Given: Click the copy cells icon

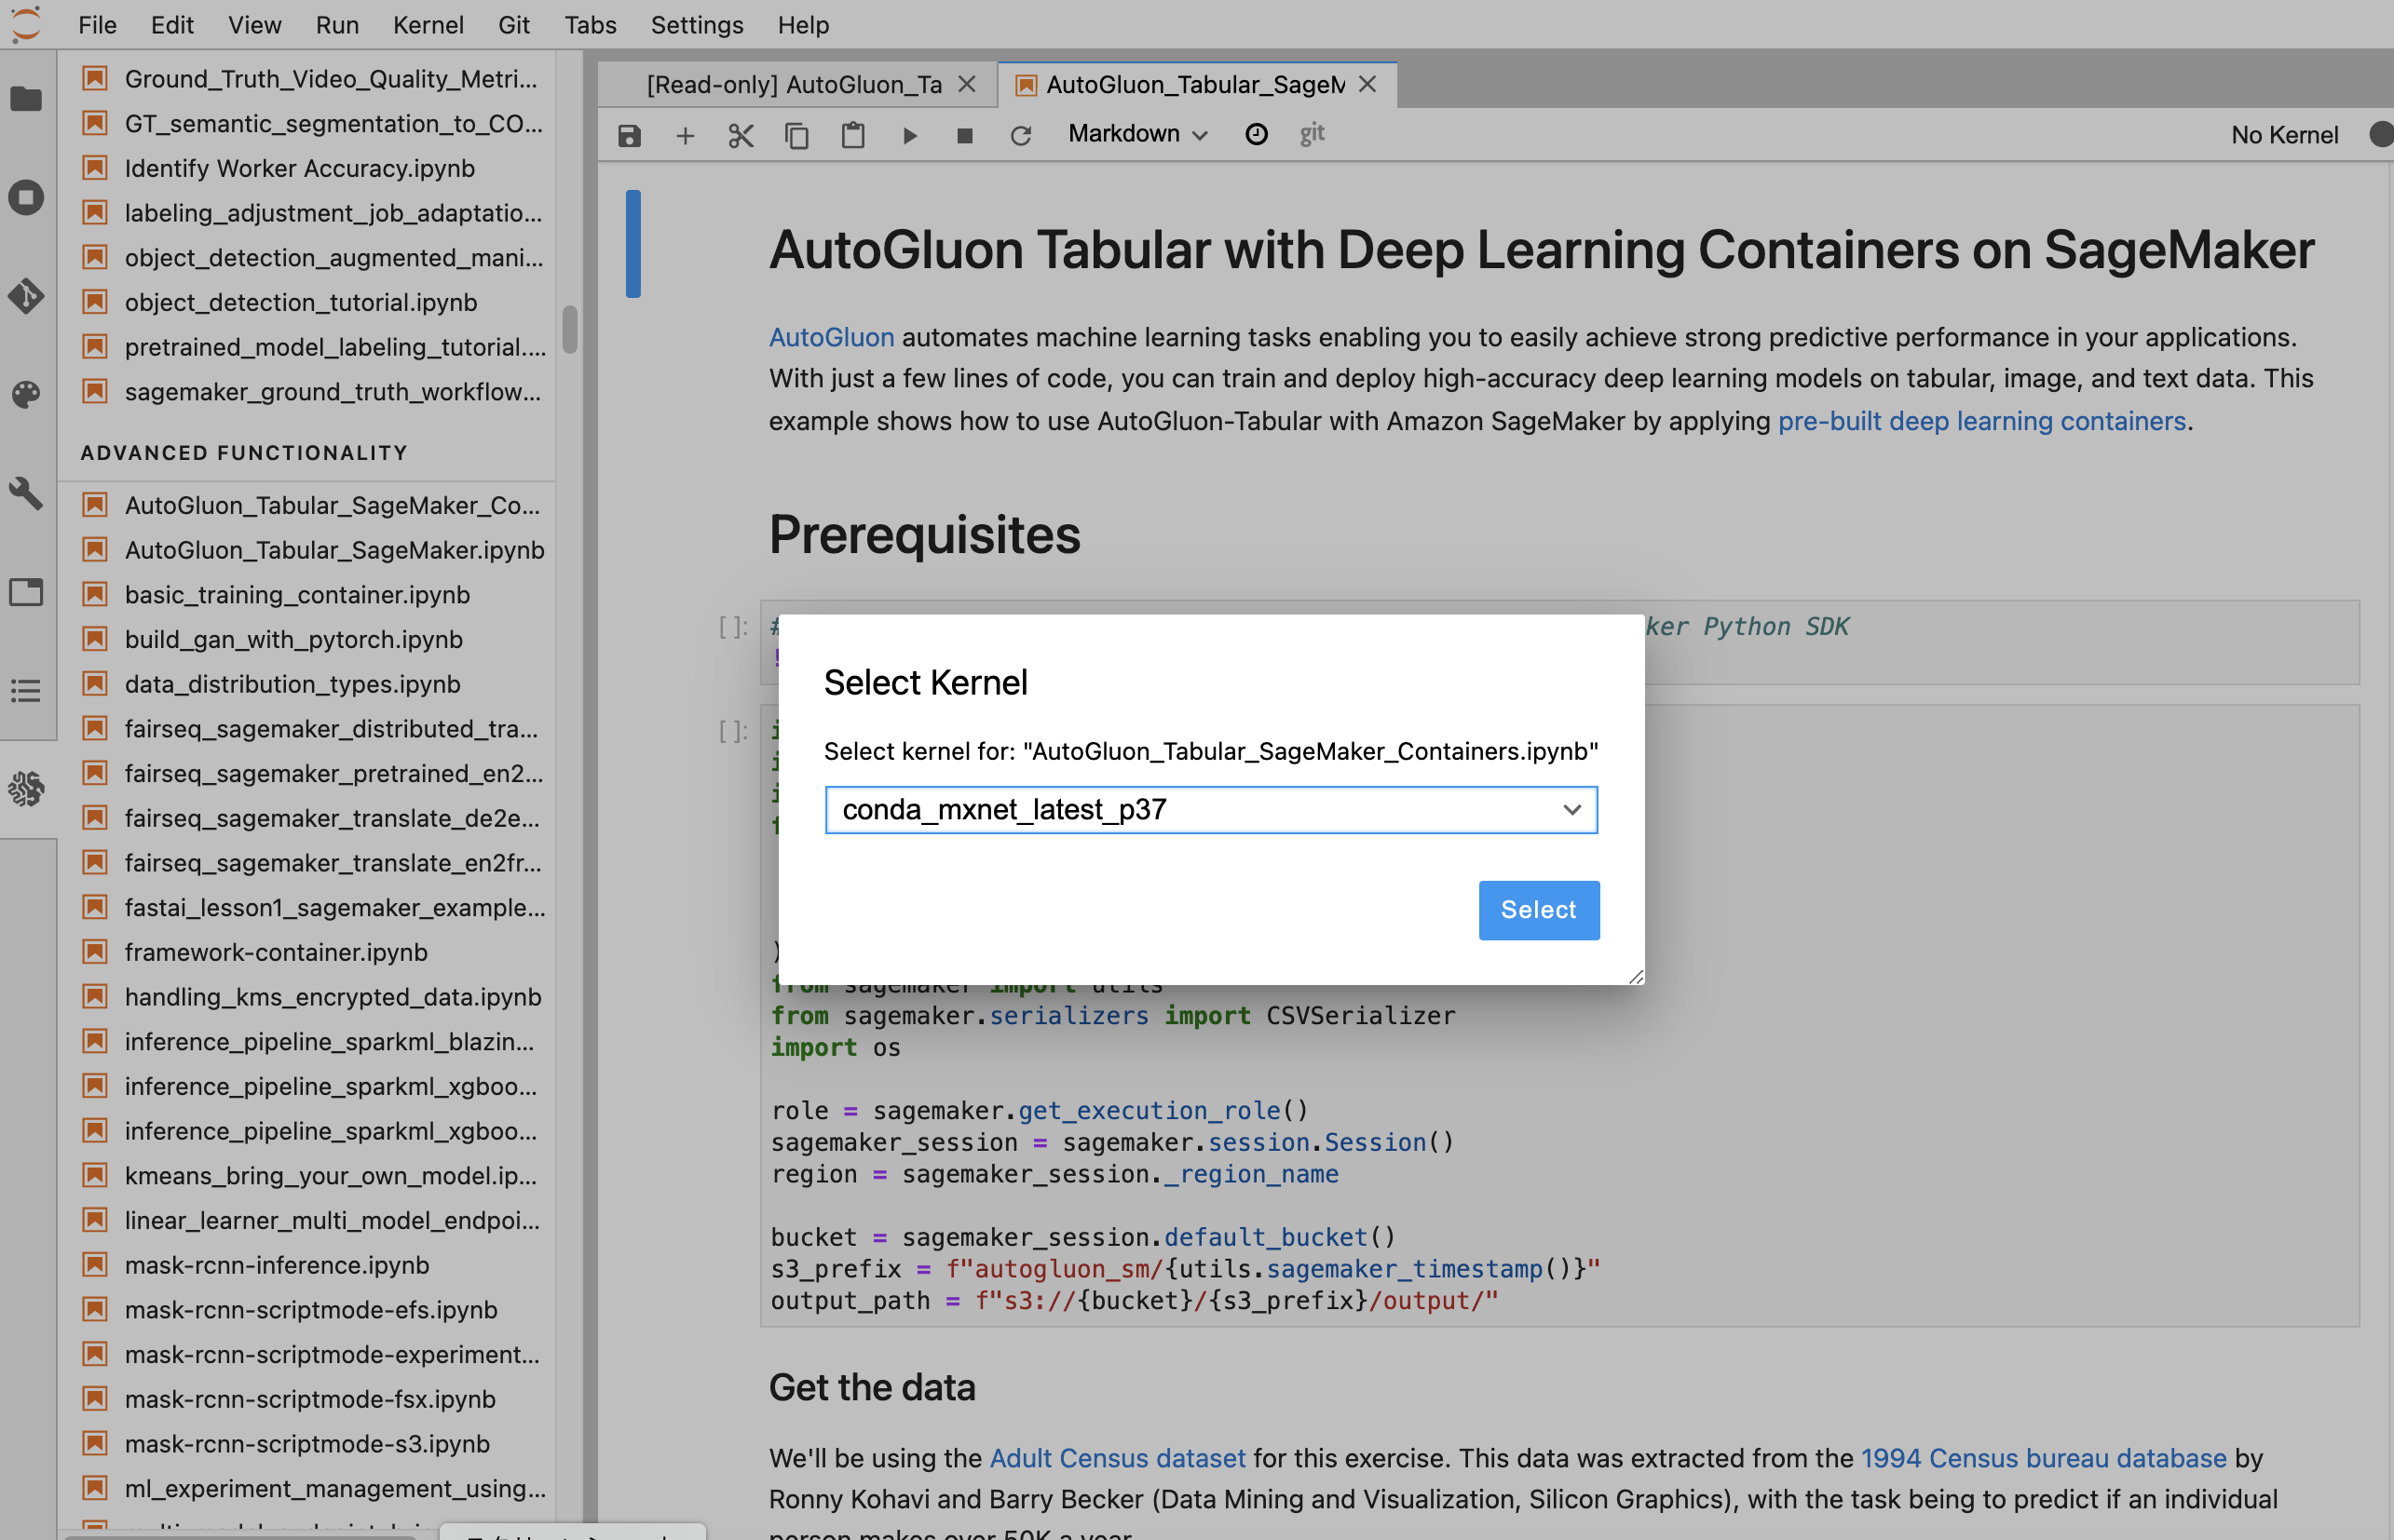Looking at the screenshot, I should point(796,135).
